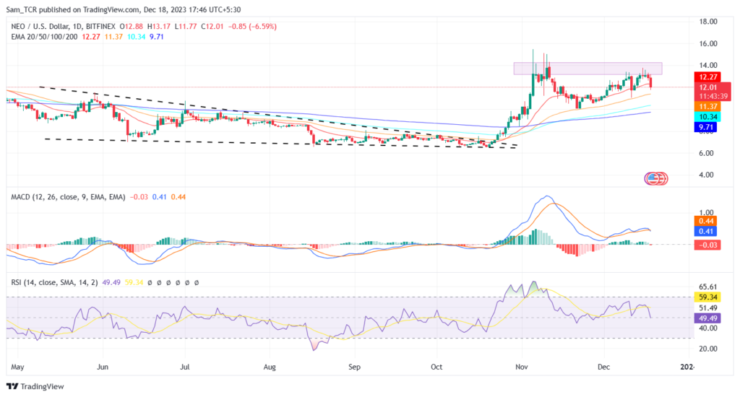Click the 4.00 price scale value

coord(706,175)
